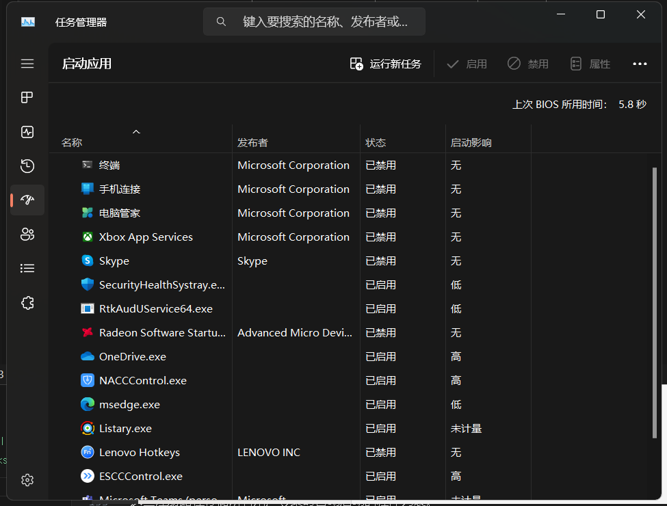The image size is (667, 506).
Task: Sort by 发布者 column header
Action: pos(252,143)
